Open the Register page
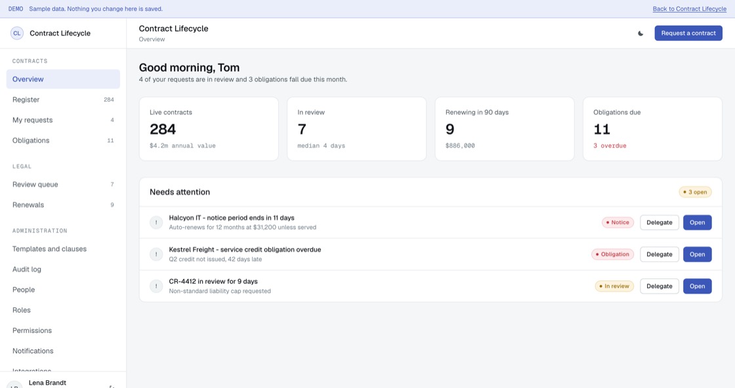Viewport: 735px width, 388px height. tap(63, 100)
